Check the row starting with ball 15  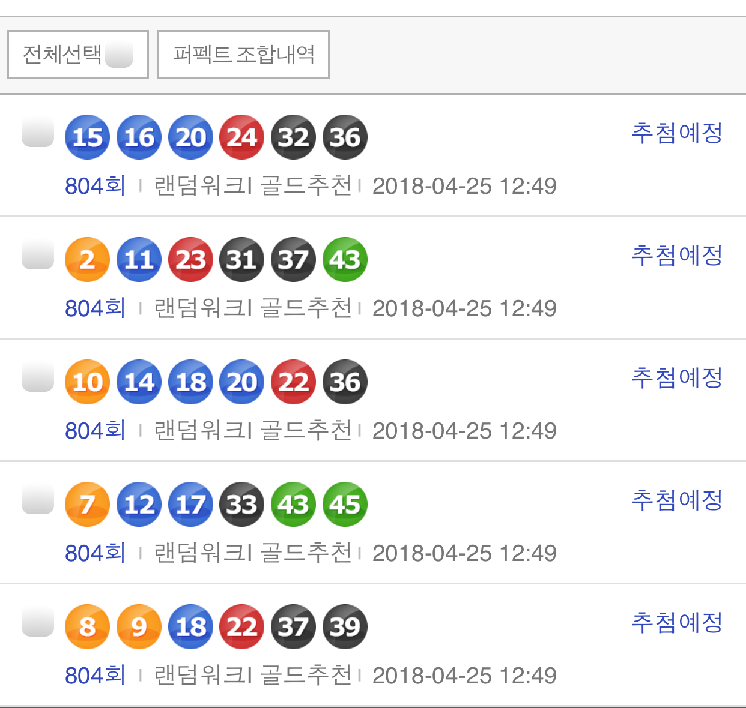point(38,132)
